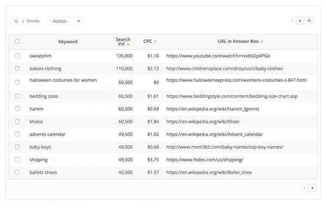Screen dimensions: 325x208
Task: Sort by CPC column arrows
Action: pyautogui.click(x=155, y=42)
